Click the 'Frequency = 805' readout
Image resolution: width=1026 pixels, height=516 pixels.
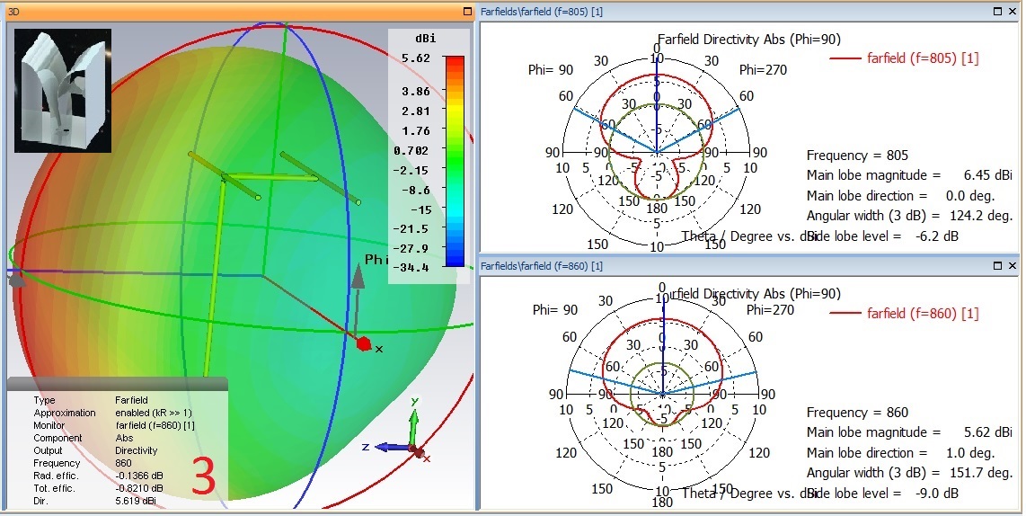(857, 156)
